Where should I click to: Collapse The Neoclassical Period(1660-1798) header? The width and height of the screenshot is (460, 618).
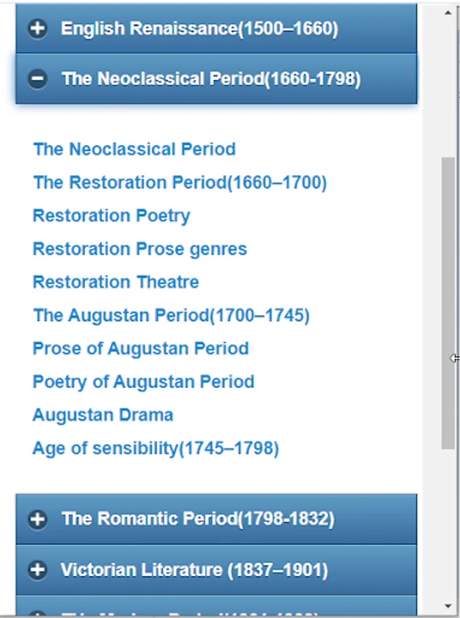210,79
